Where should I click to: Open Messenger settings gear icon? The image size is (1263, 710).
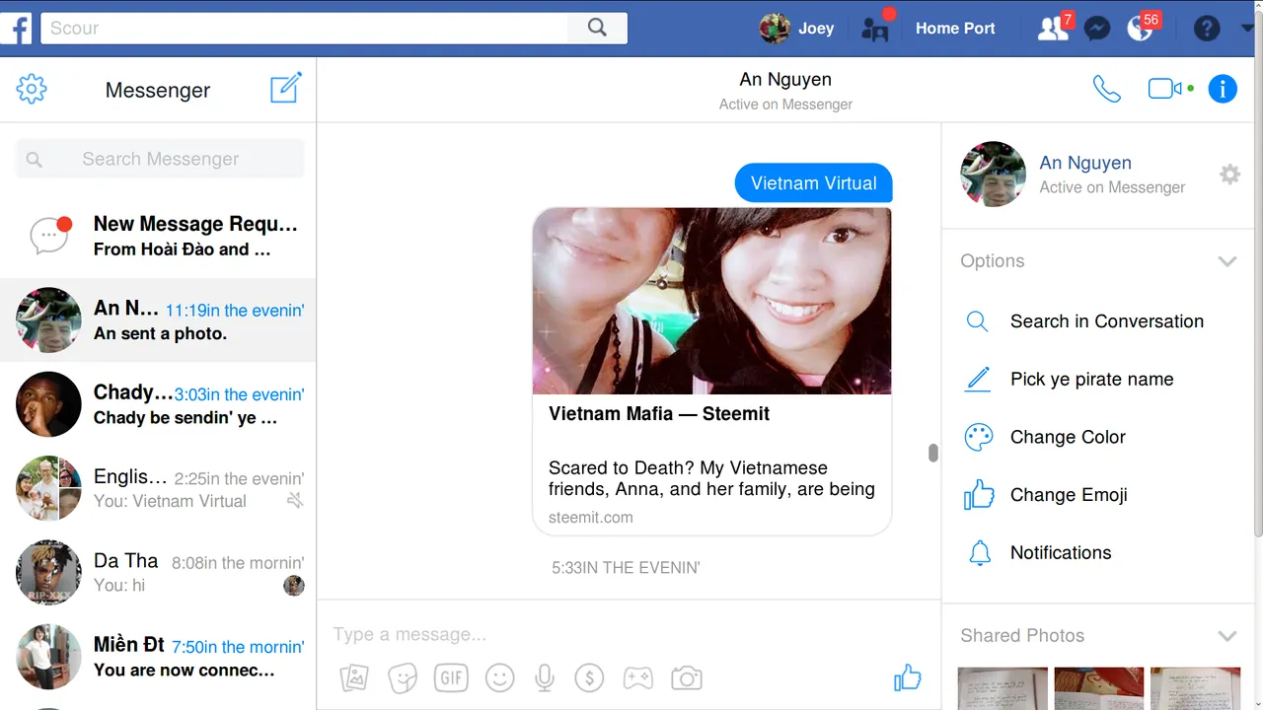click(x=32, y=89)
